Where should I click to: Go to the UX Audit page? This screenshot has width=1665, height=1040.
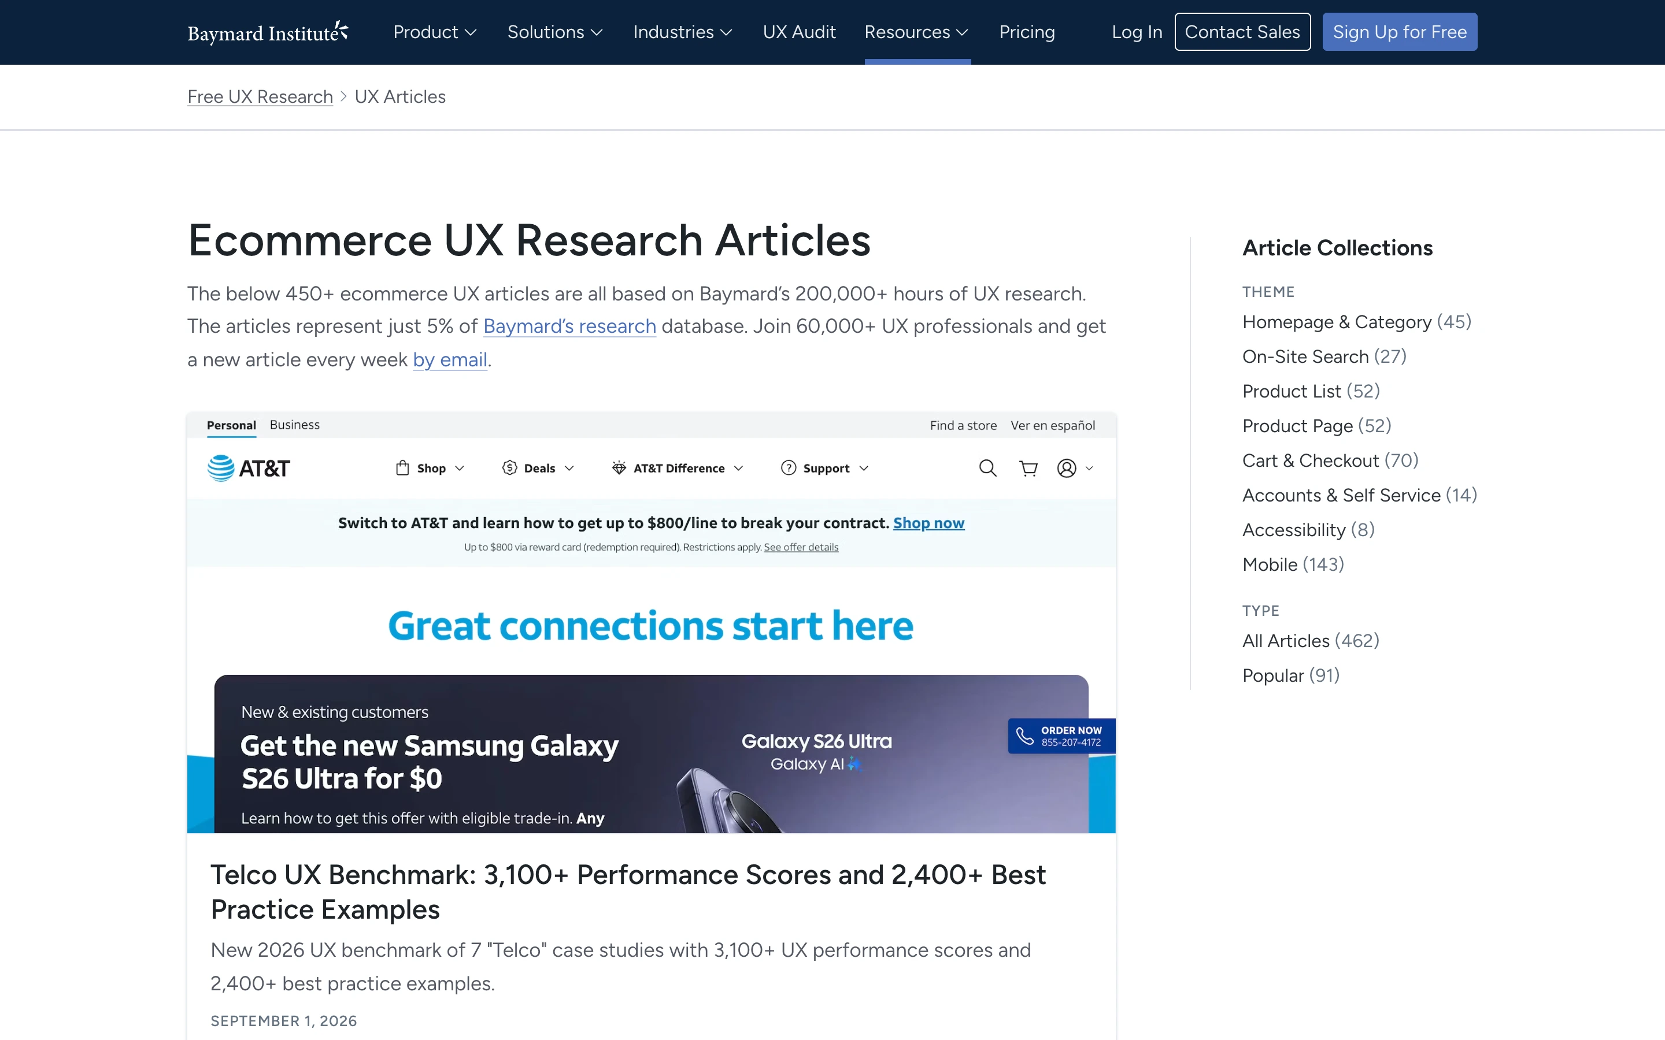(799, 32)
